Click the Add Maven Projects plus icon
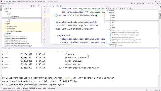This screenshot has width=161, height=91. pos(113,8)
